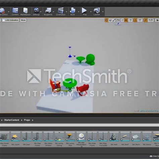Toggle grid snapping in the viewport
The height and width of the screenshot is (159, 159).
pyautogui.click(x=126, y=20)
